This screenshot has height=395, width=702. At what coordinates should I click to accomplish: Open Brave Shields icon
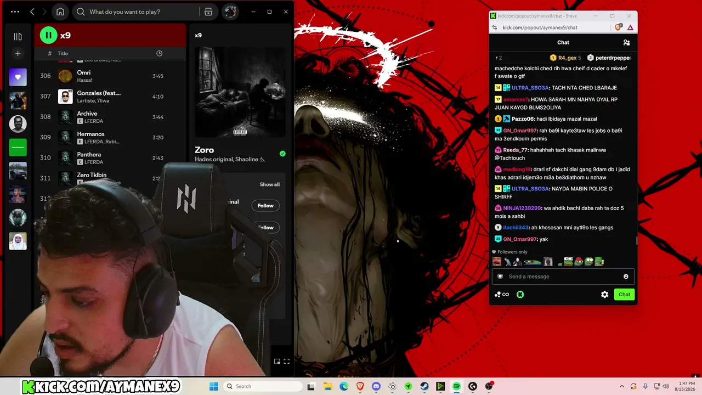619,27
